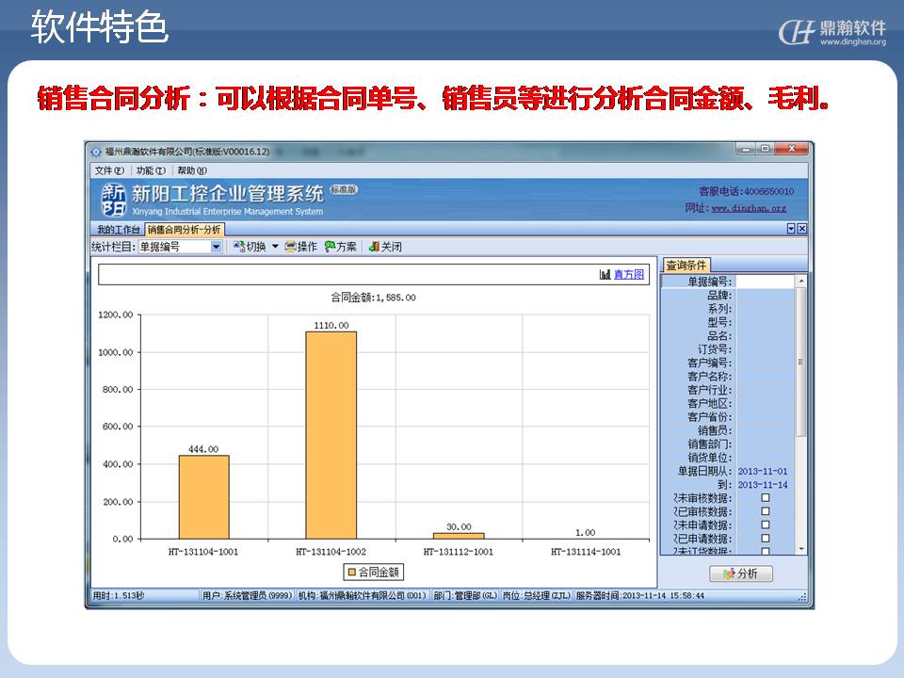904x678 pixels.
Task: Click the 销货单位 value field
Action: (x=765, y=458)
